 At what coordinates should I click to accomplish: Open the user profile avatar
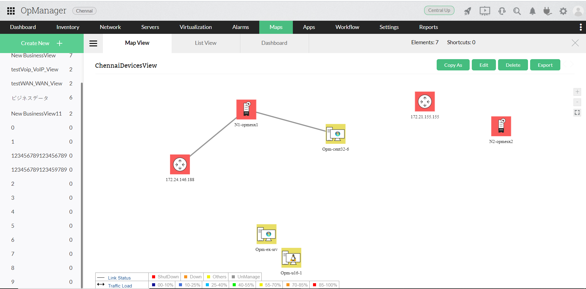click(x=578, y=11)
